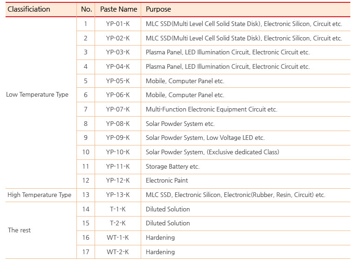Click the T-1-K paste name
Screen dimensions: 362x263
(118, 209)
